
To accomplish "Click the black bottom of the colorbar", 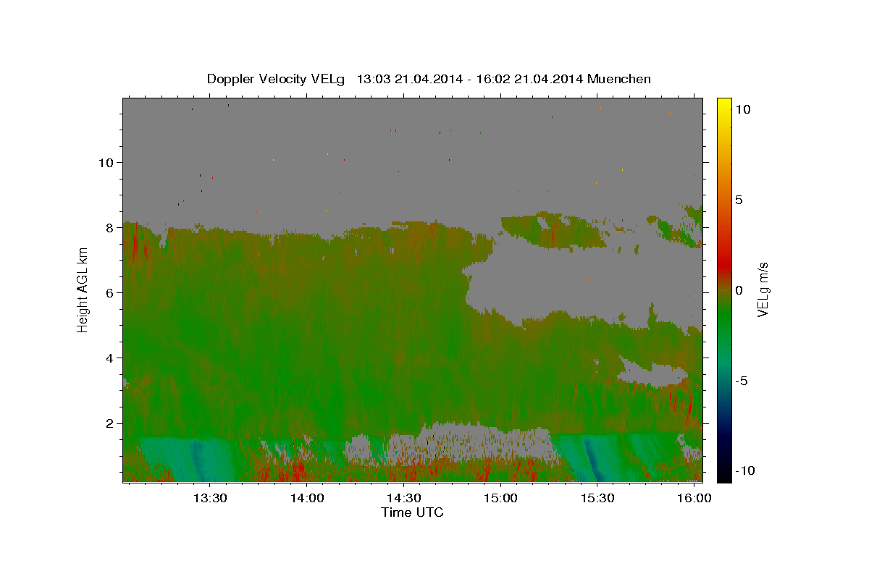I will click(x=724, y=476).
